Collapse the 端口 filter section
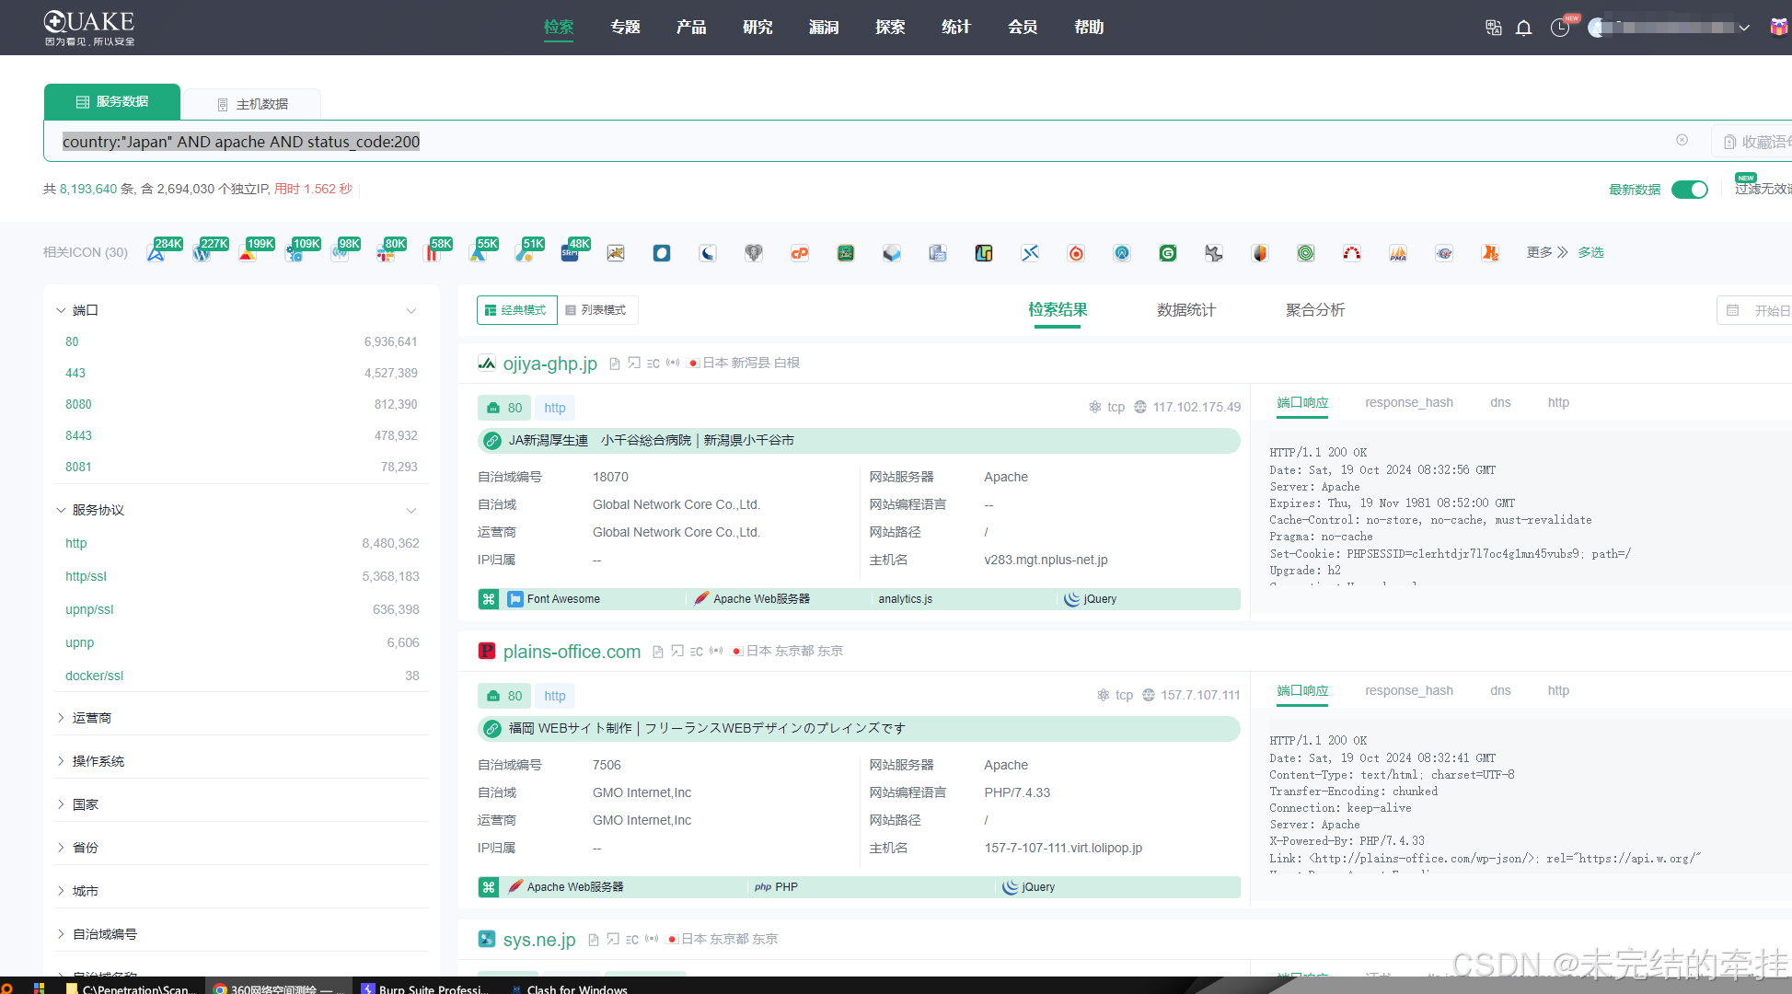 (x=61, y=310)
